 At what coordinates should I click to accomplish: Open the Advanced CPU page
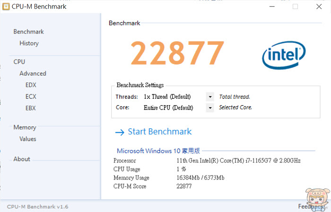click(x=33, y=73)
